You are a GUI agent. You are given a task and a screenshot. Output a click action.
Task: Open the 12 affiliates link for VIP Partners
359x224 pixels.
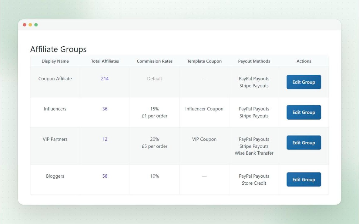105,139
